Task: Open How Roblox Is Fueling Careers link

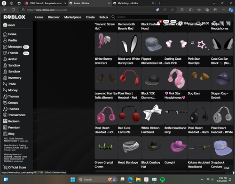Action: tap(16, 148)
